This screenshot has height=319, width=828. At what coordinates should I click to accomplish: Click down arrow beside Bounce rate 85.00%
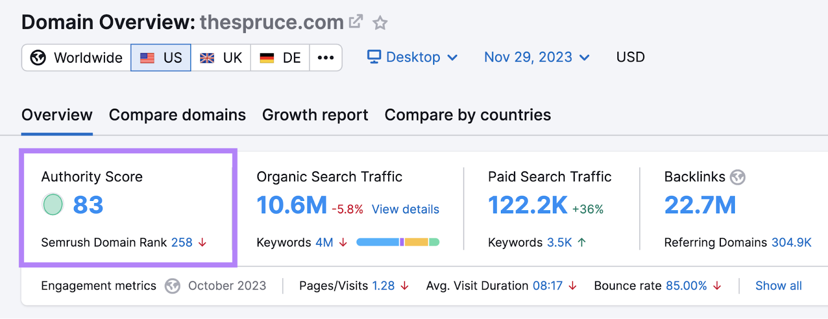(717, 286)
